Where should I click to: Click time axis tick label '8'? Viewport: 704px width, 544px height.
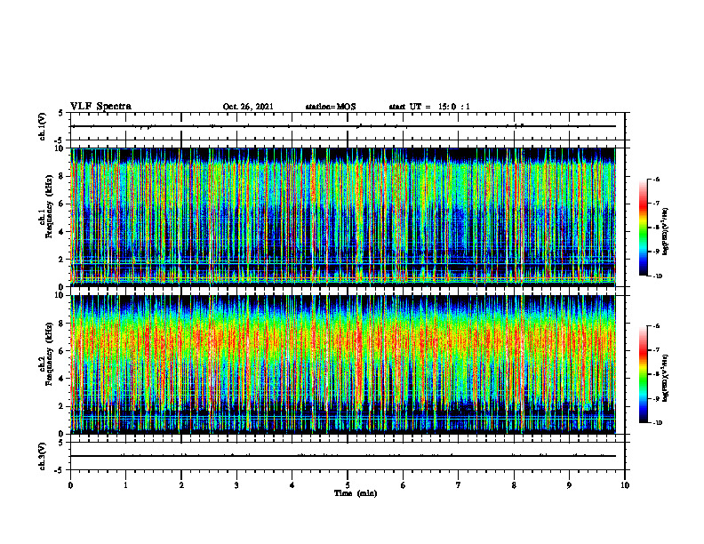coord(514,485)
